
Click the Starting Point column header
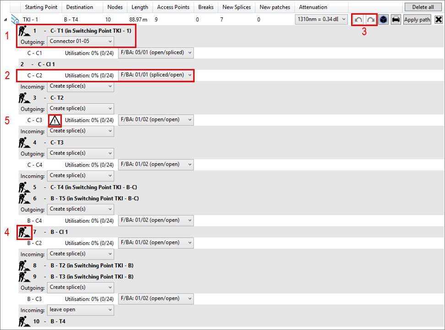coord(40,7)
